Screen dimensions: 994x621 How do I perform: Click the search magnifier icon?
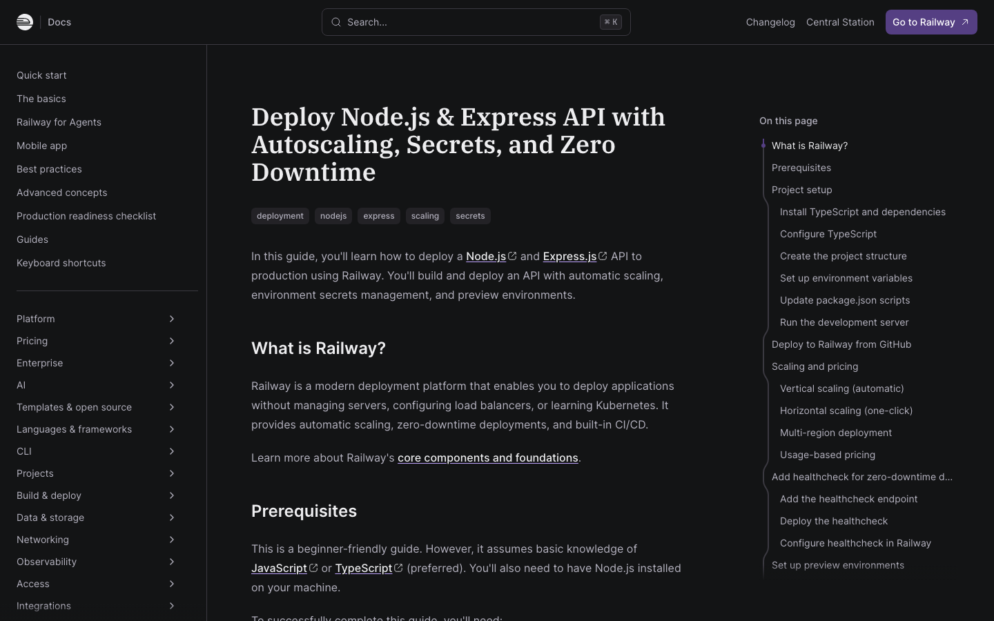336,22
